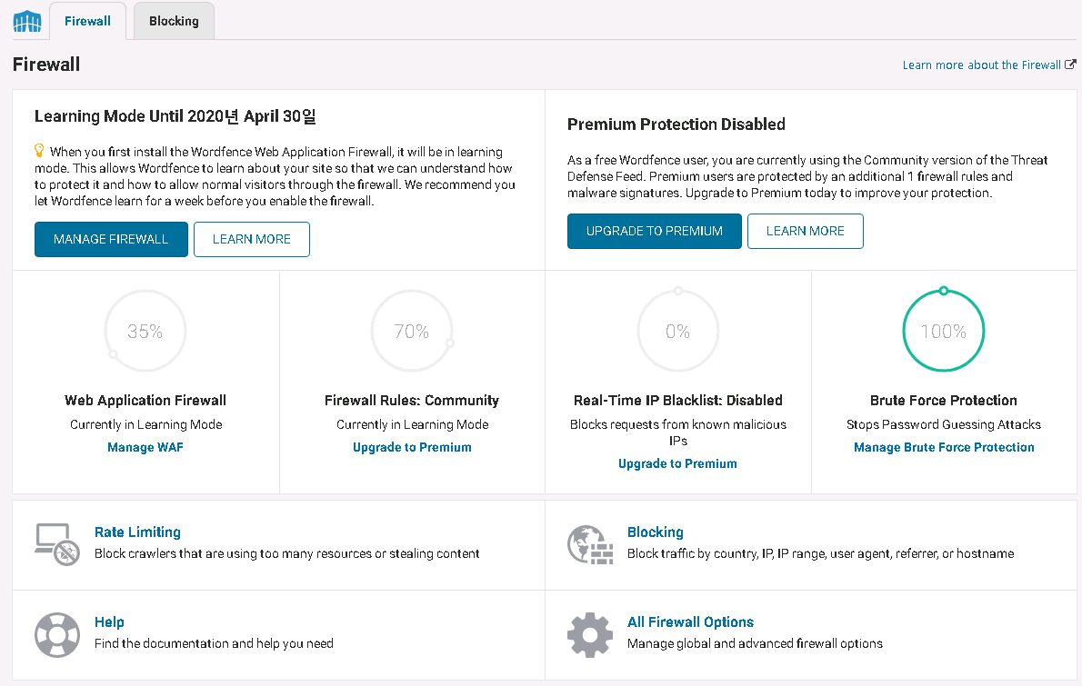This screenshot has width=1082, height=686.
Task: Click the All Firewall Options gear icon
Action: 589,633
